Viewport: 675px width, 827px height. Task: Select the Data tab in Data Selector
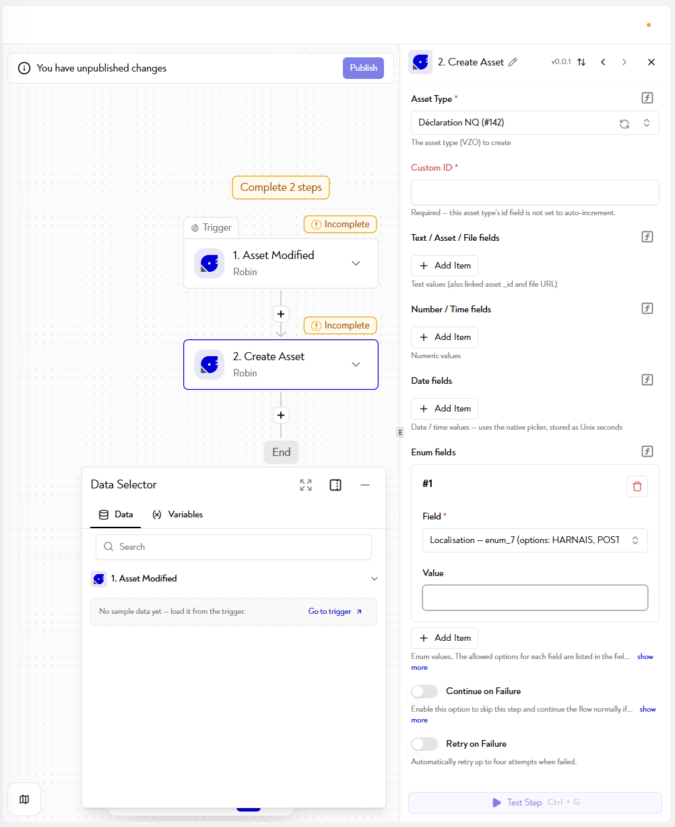(116, 515)
